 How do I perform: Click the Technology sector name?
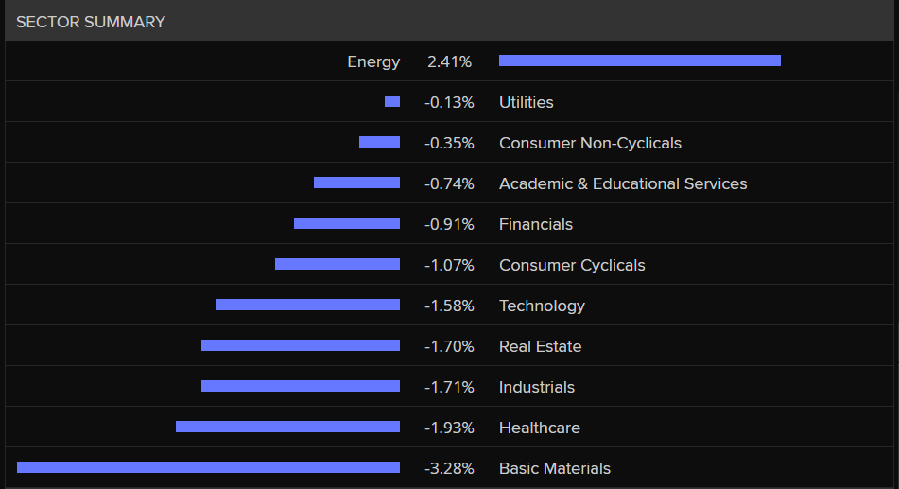click(x=542, y=306)
